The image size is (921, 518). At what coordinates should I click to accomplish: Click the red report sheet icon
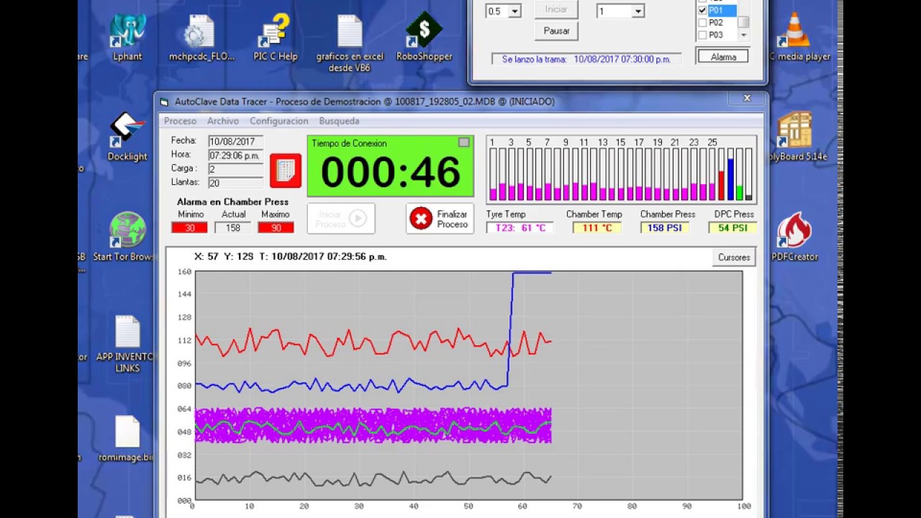click(286, 171)
